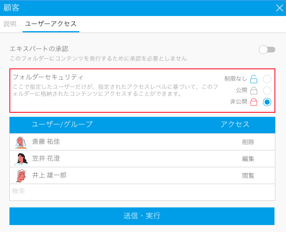Click the 送信・実行 button
The height and width of the screenshot is (232, 286).
[x=142, y=216]
